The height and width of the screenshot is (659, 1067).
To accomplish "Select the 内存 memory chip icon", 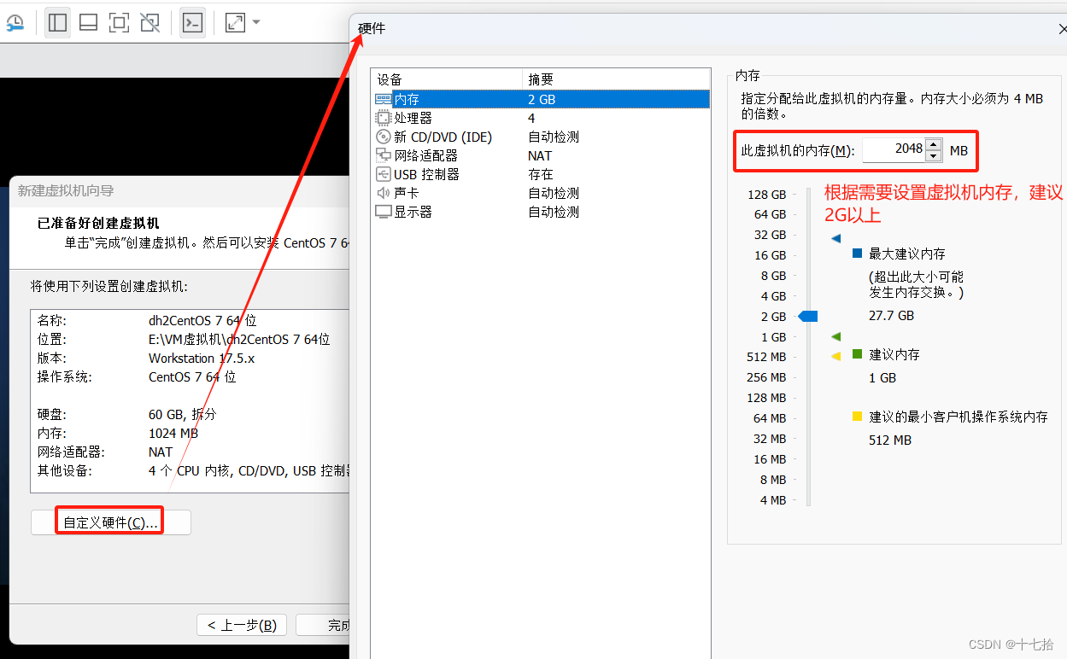I will (x=384, y=99).
